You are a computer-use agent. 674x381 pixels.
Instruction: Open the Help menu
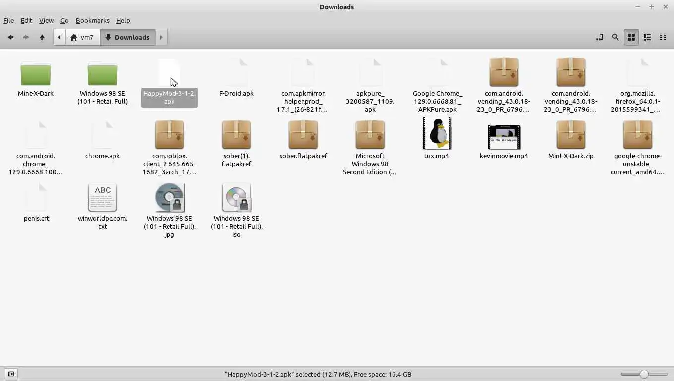(x=123, y=20)
